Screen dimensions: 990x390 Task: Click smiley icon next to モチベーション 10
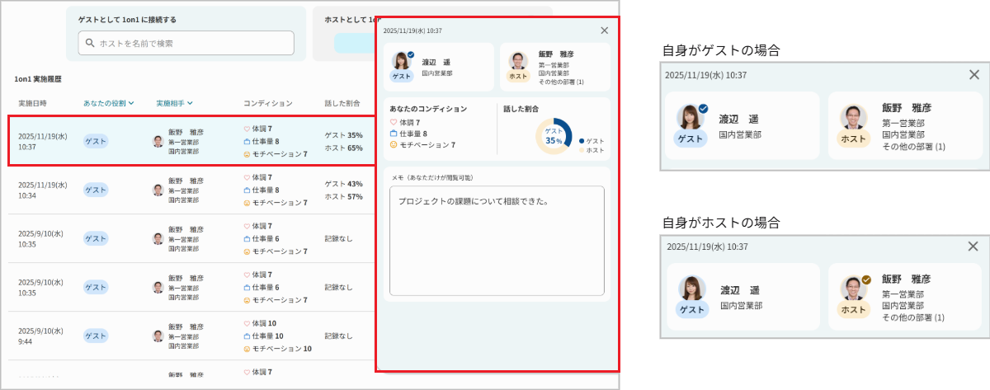coord(247,349)
